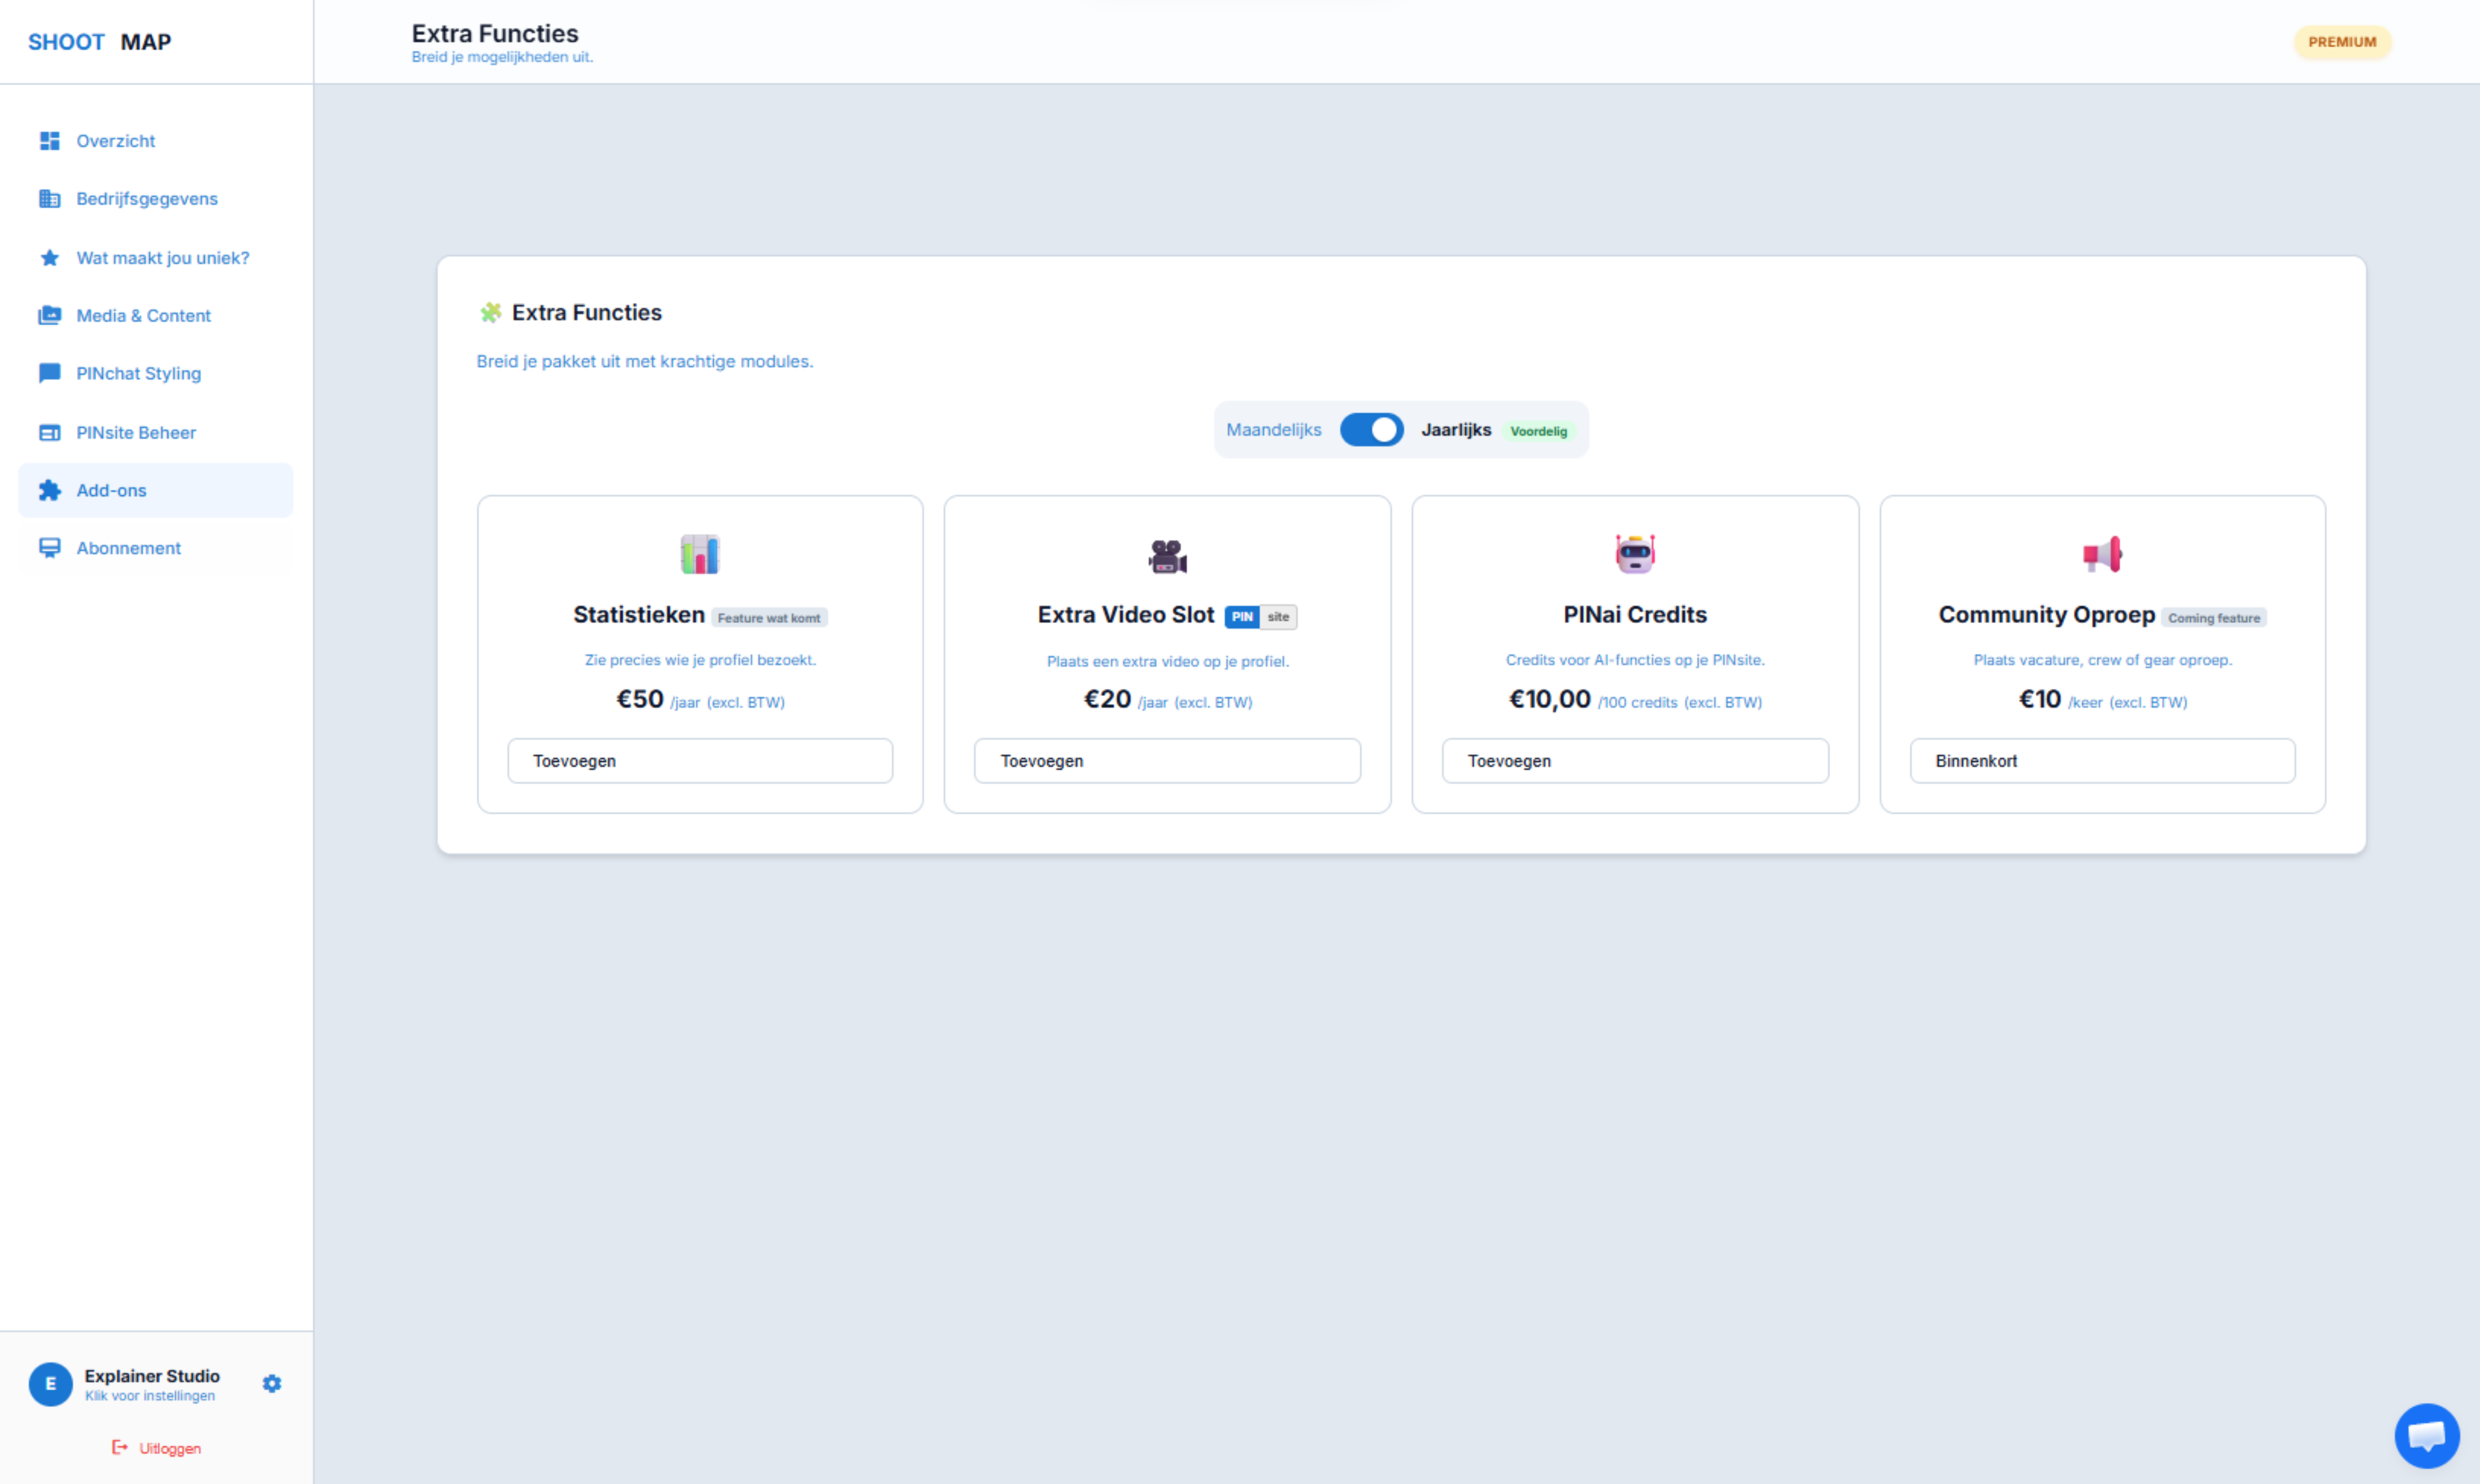Select Jaarlijks billing option
Image resolution: width=2480 pixels, height=1484 pixels.
pyautogui.click(x=1455, y=430)
